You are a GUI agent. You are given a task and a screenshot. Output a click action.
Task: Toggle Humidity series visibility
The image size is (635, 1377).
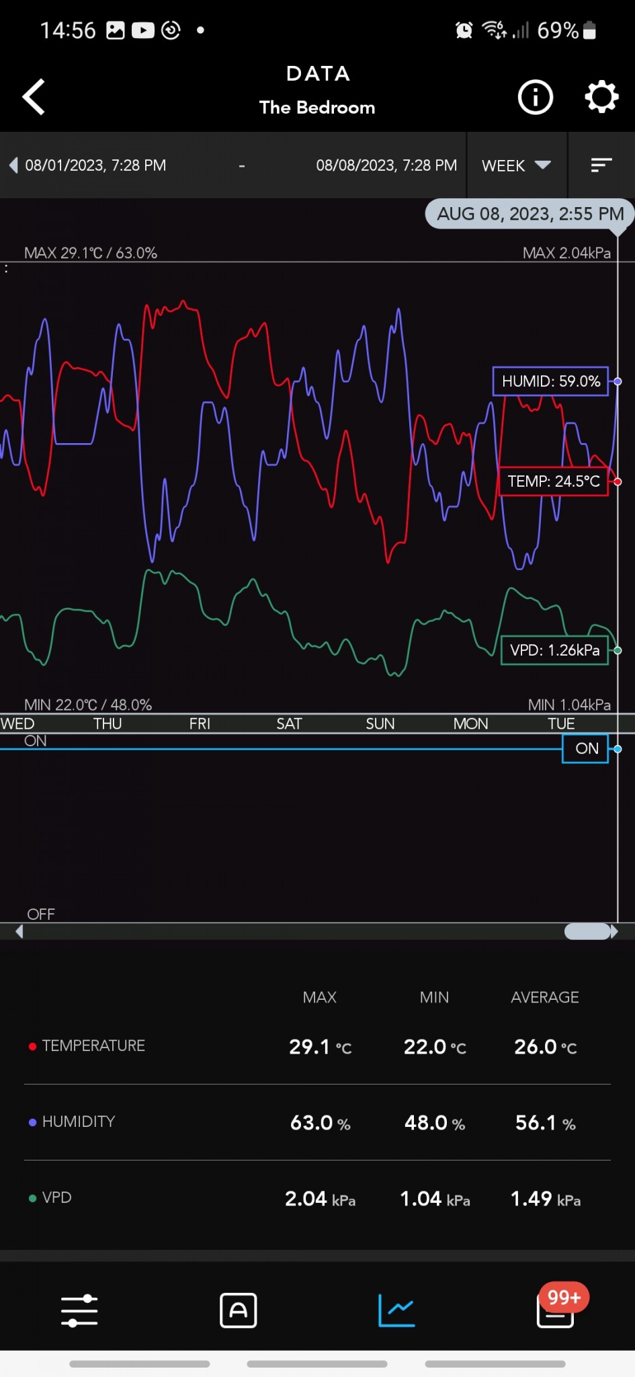click(32, 1122)
